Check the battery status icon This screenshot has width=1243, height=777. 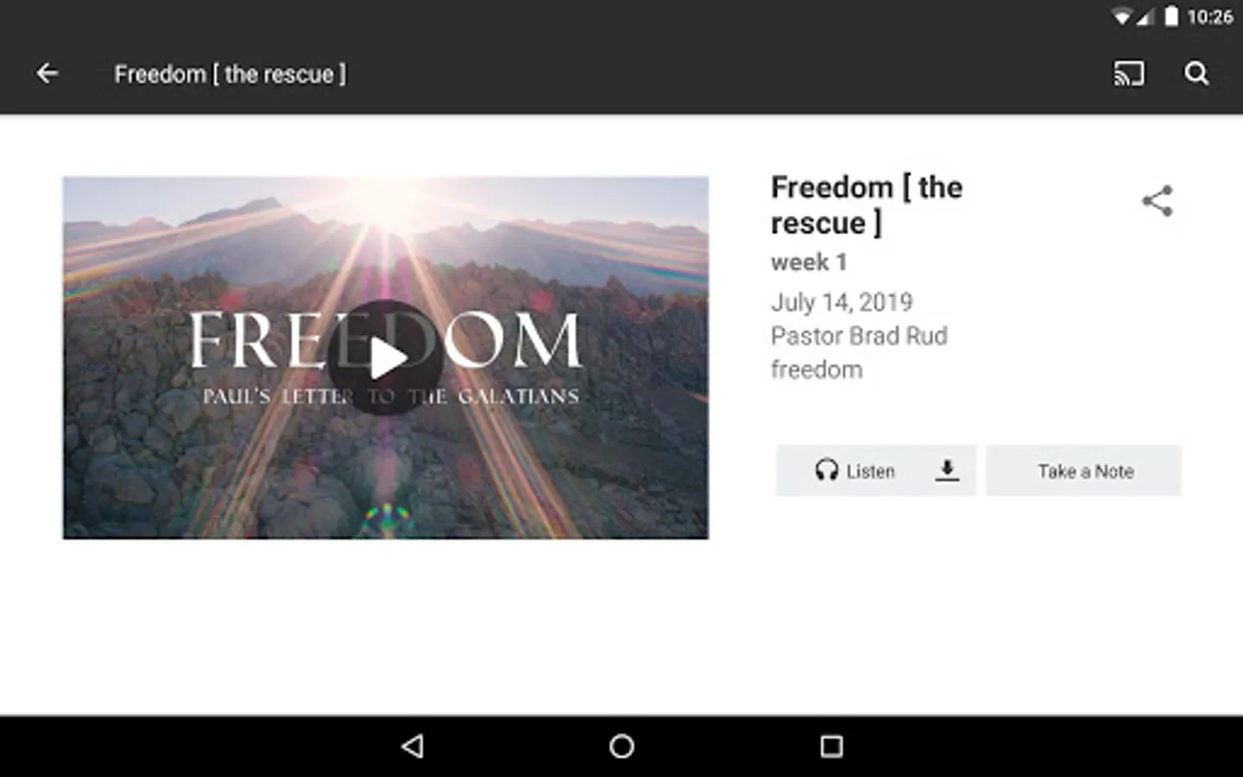1171,16
